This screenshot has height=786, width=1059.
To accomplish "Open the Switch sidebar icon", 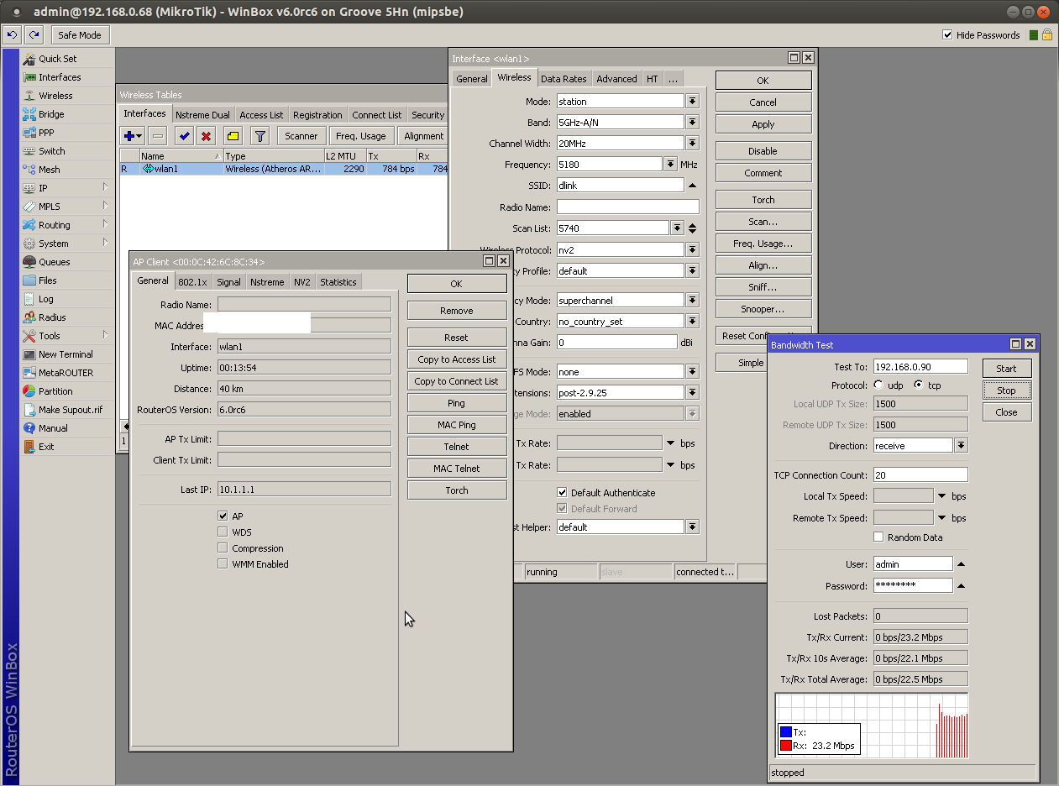I will [x=29, y=151].
